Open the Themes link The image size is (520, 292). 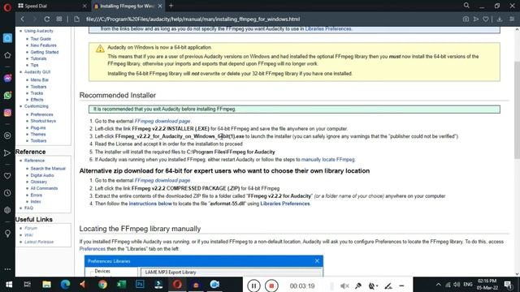pos(38,134)
